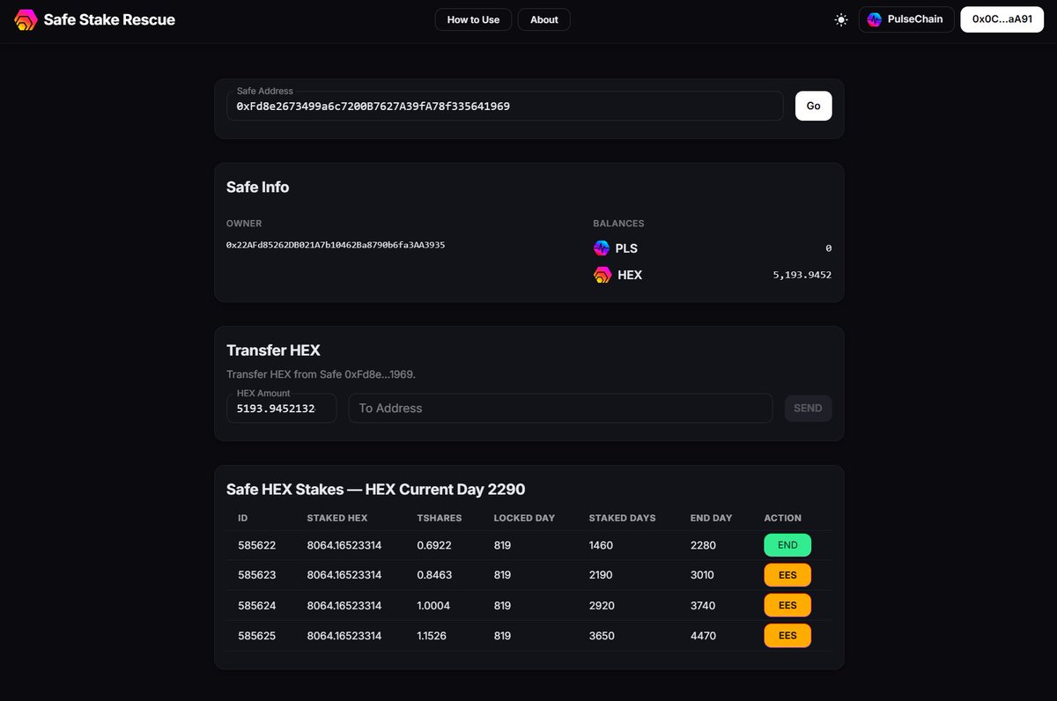This screenshot has width=1057, height=701.
Task: Focus the HEX Amount input field
Action: coord(281,409)
